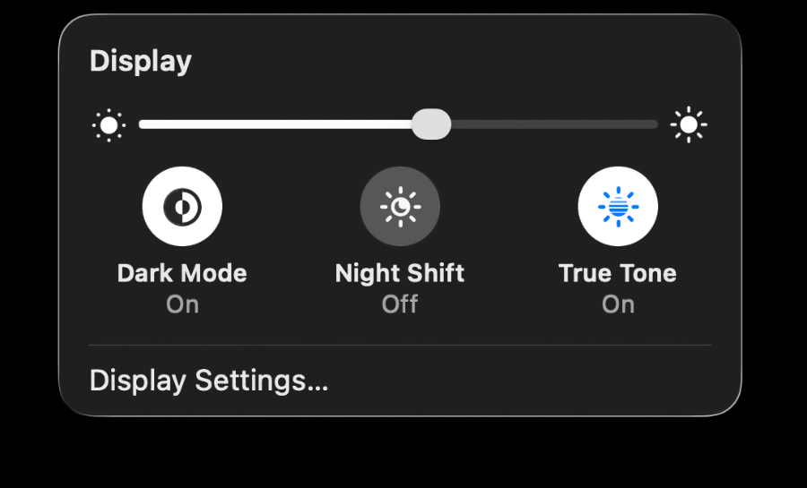This screenshot has width=807, height=488.
Task: Click the brightness slider thumb
Action: 431,124
